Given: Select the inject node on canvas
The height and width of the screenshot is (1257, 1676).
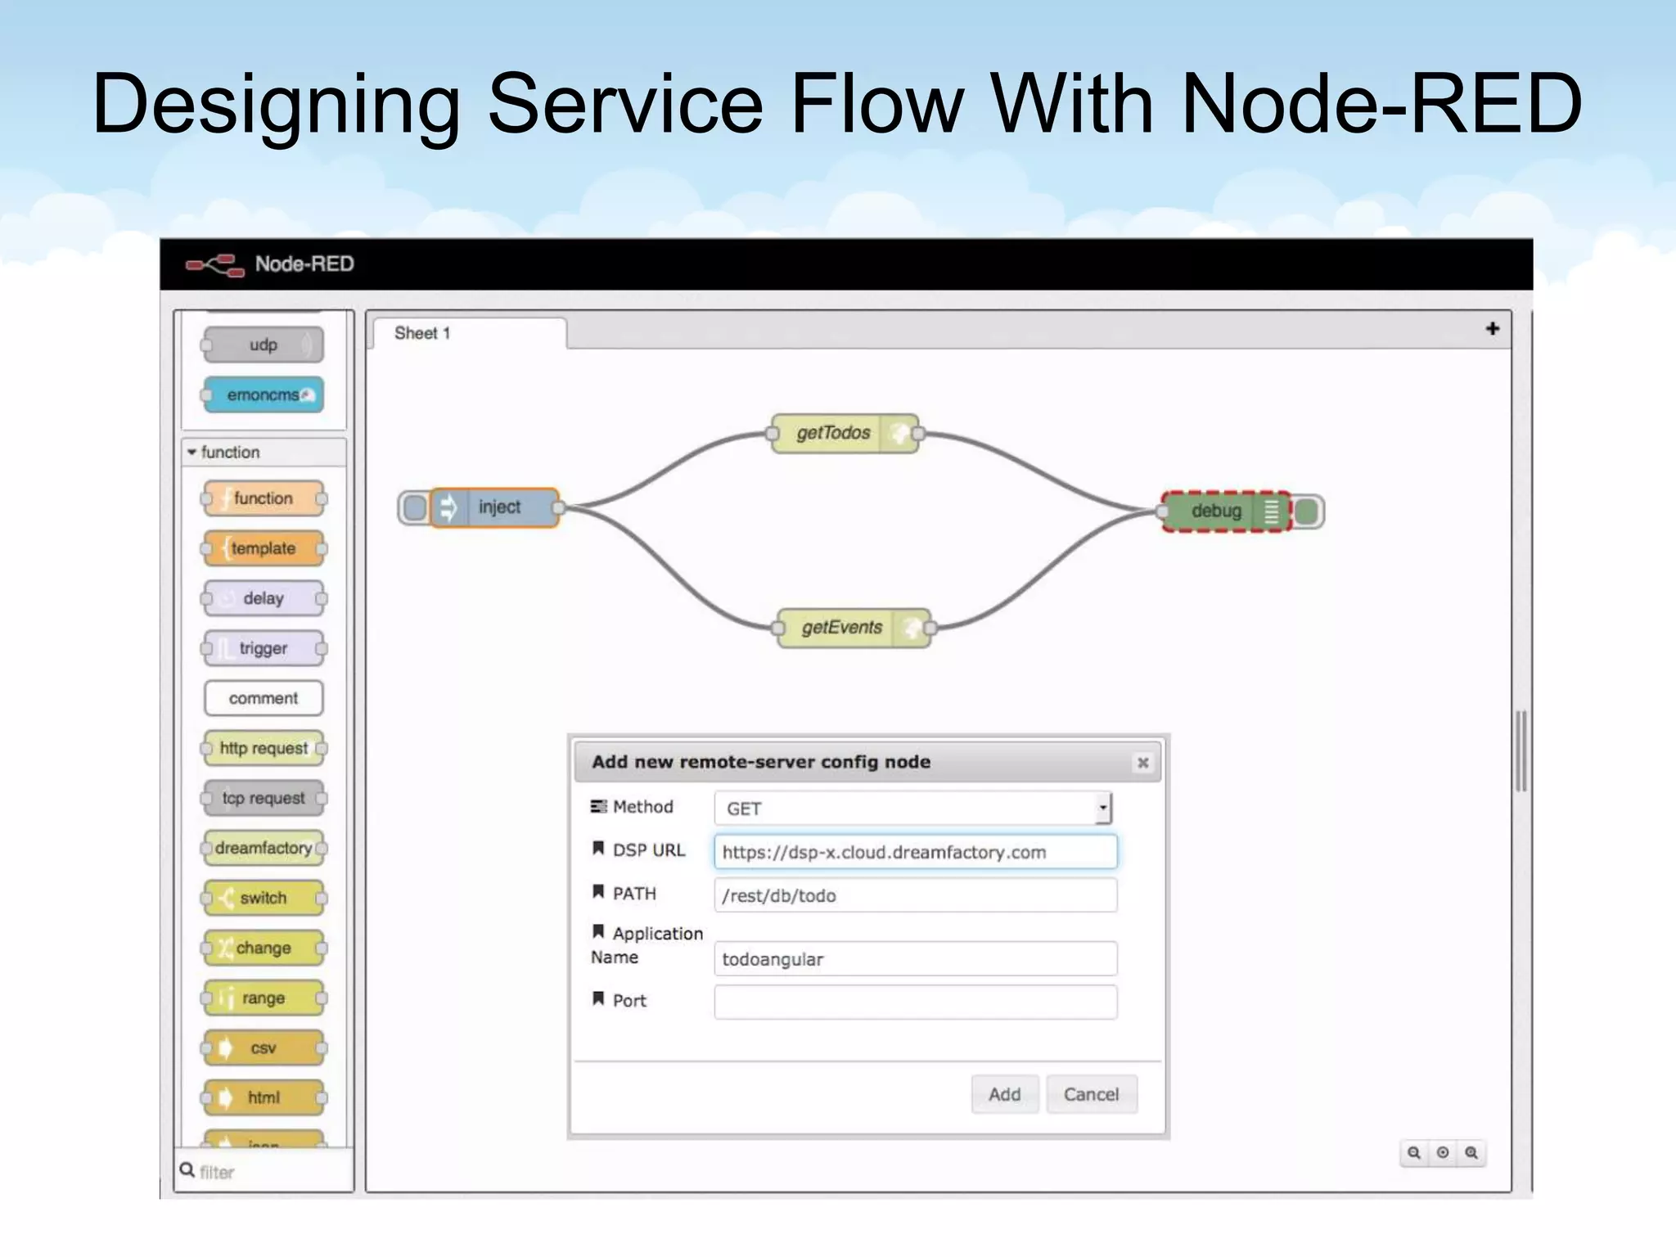Looking at the screenshot, I should [494, 507].
